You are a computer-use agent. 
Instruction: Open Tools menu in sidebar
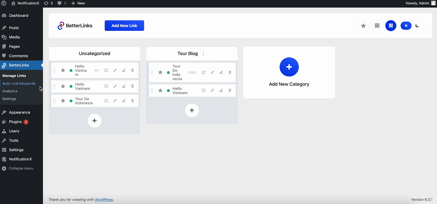(x=21, y=140)
